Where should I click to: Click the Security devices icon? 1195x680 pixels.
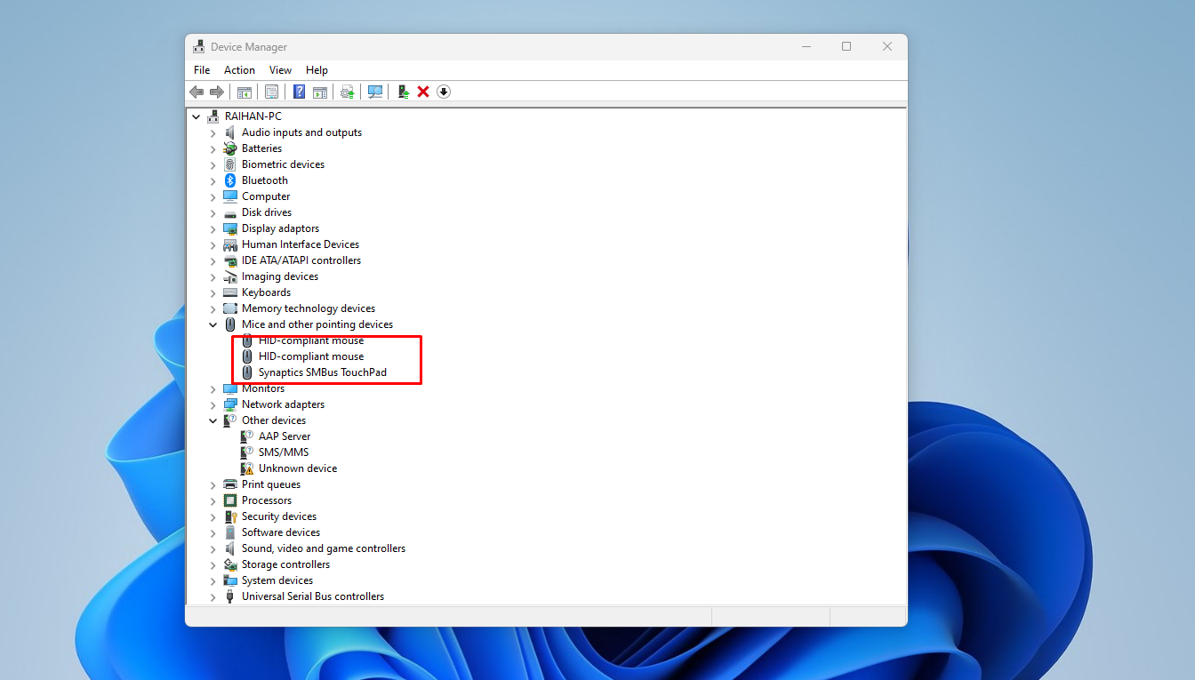[230, 516]
